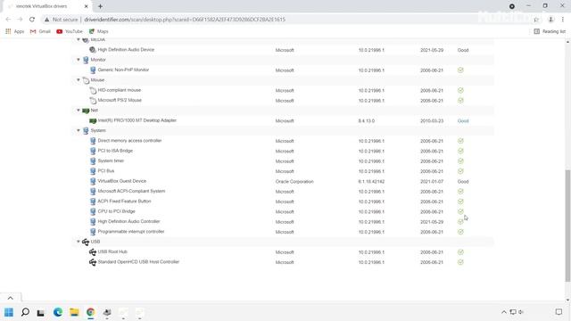Collapse the USB category
The width and height of the screenshot is (571, 321).
(x=79, y=242)
